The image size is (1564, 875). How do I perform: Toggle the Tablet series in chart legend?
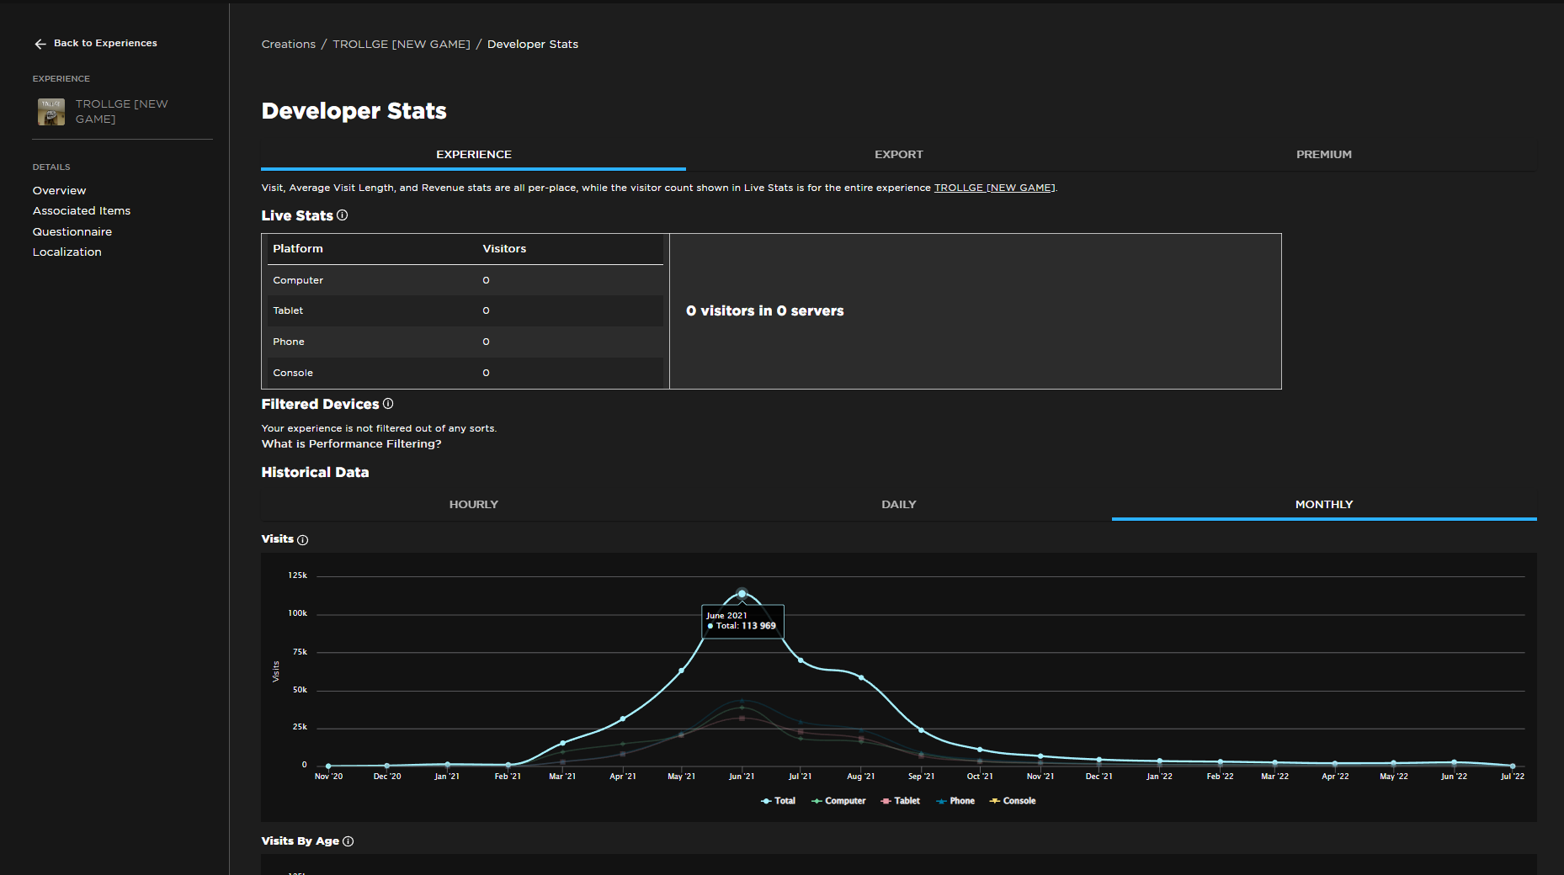(x=900, y=801)
